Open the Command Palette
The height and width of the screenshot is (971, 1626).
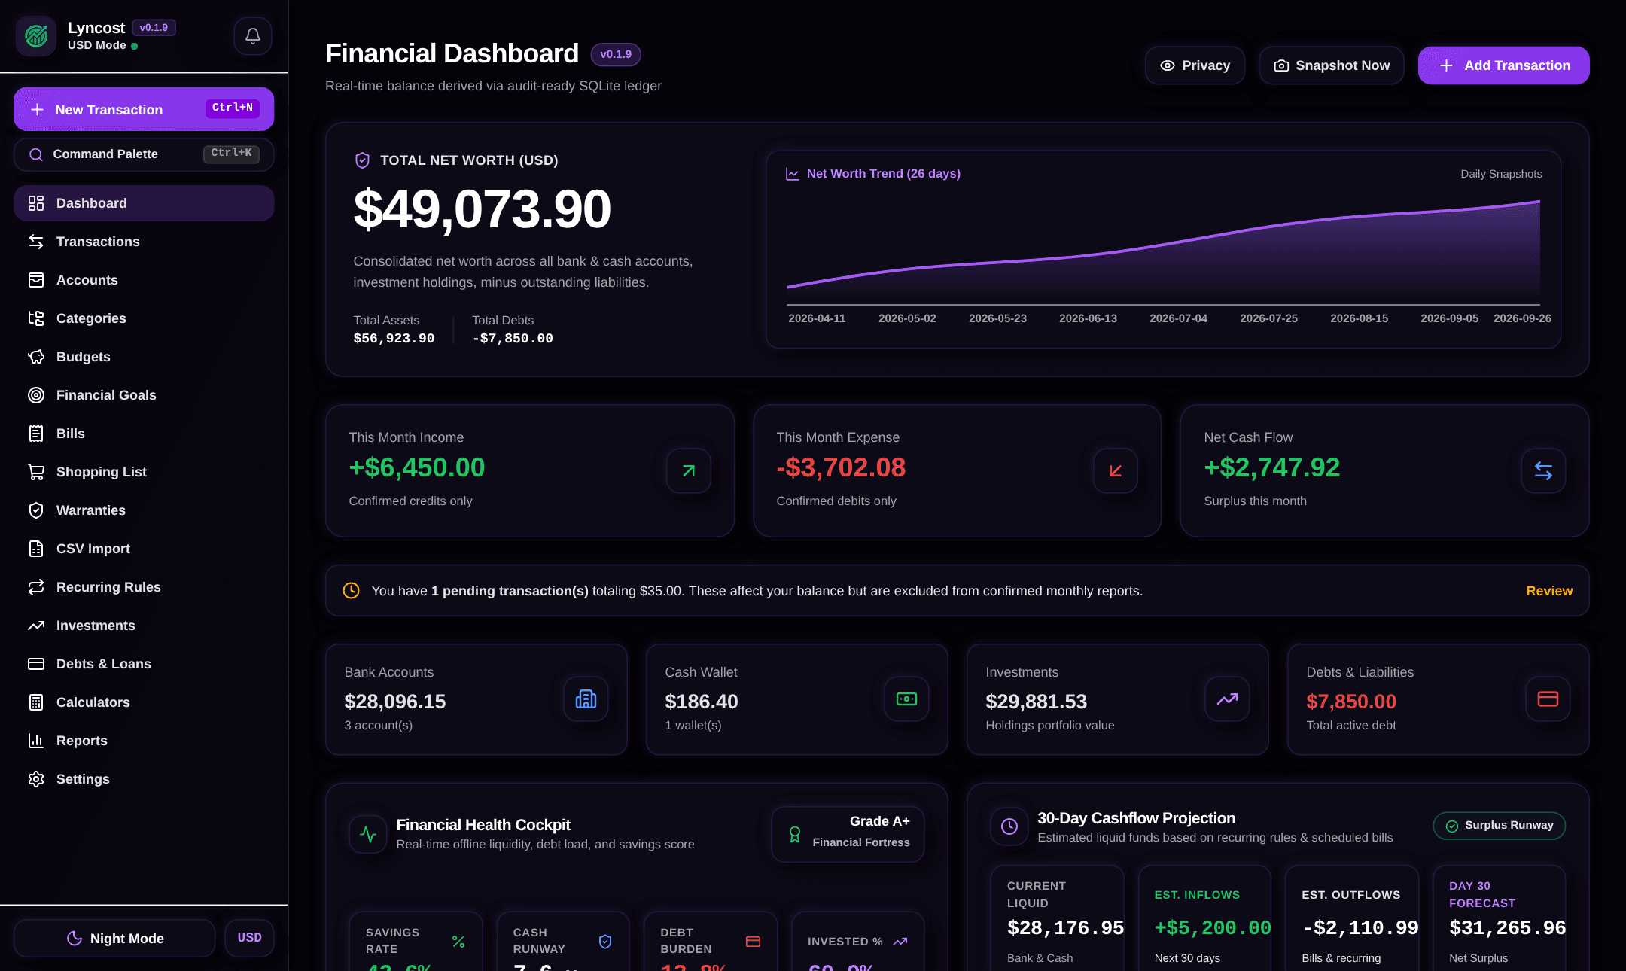point(144,154)
